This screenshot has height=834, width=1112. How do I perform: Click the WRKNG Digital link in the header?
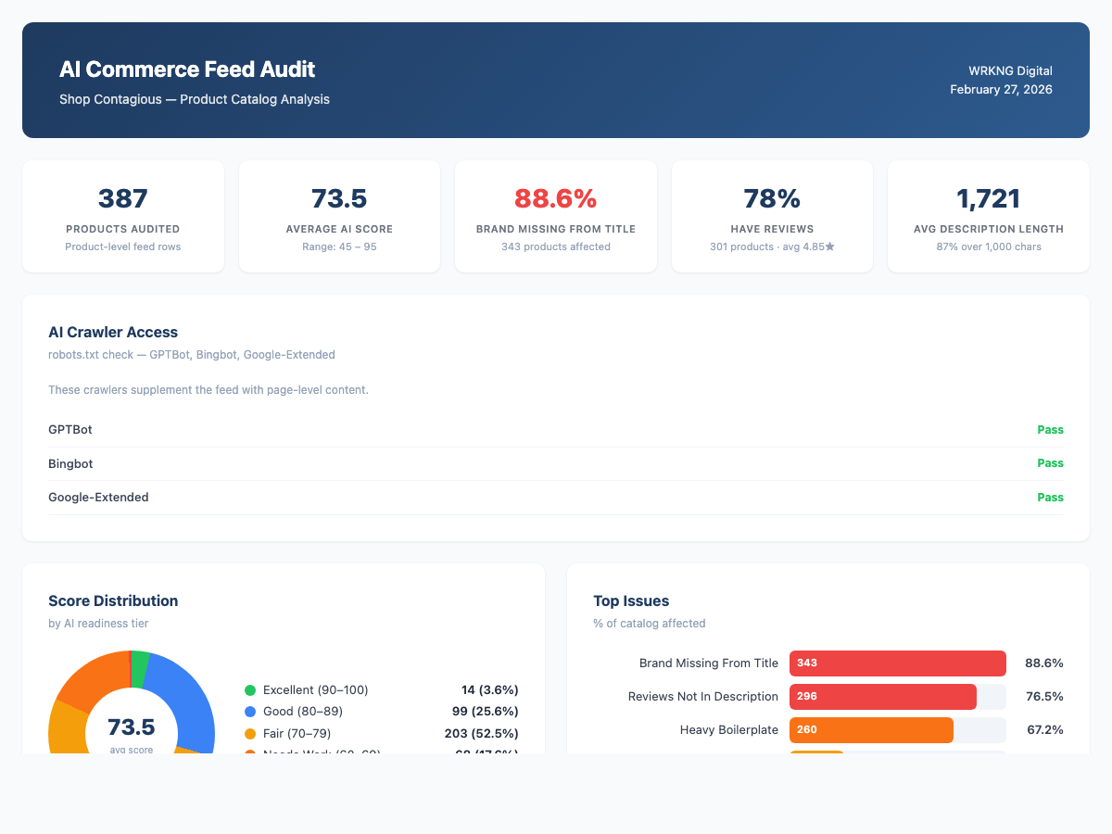click(1010, 70)
